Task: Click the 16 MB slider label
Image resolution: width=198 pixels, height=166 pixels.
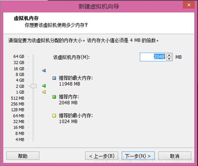Action: pos(19,128)
